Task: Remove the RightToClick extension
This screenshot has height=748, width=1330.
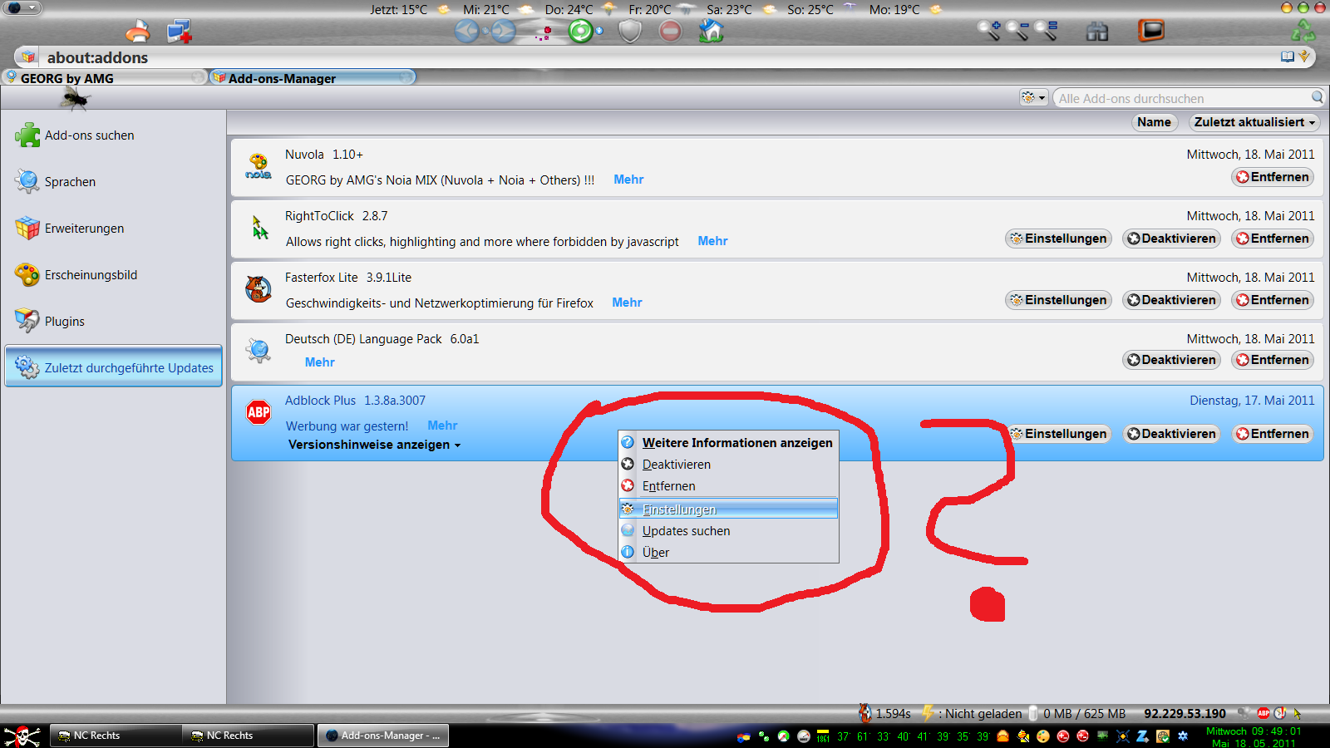Action: tap(1273, 239)
